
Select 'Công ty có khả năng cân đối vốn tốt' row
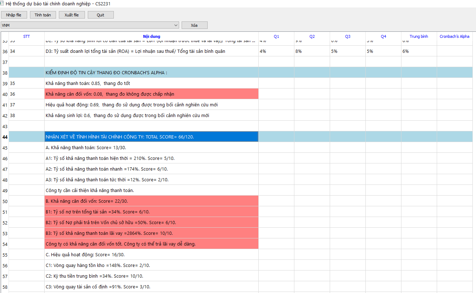tap(152, 244)
